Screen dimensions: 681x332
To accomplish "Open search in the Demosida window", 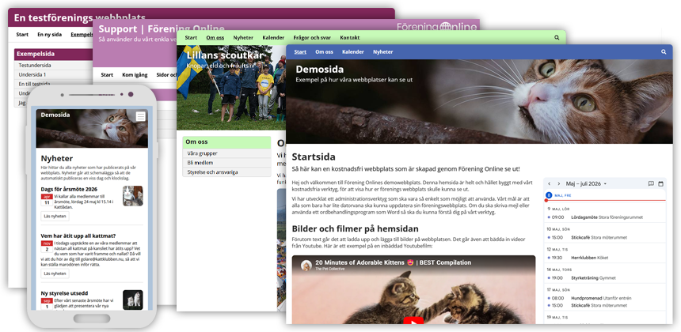I will click(664, 52).
